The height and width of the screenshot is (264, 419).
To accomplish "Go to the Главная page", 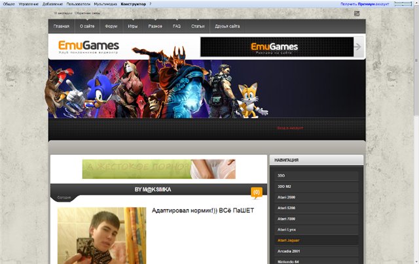I will (62, 26).
